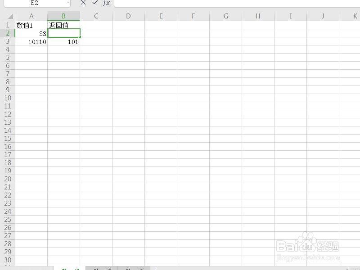The height and width of the screenshot is (270, 360).
Task: Click cell A1 containing 数值1
Action: [31, 25]
